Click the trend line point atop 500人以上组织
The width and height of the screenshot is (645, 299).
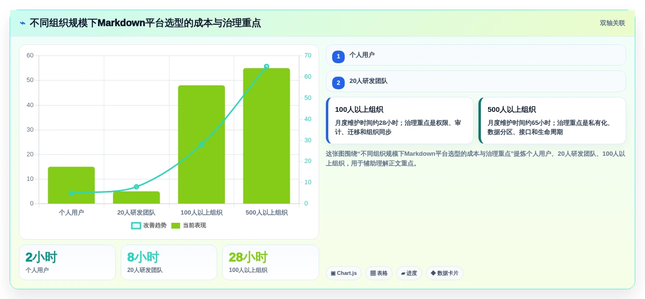tap(266, 67)
